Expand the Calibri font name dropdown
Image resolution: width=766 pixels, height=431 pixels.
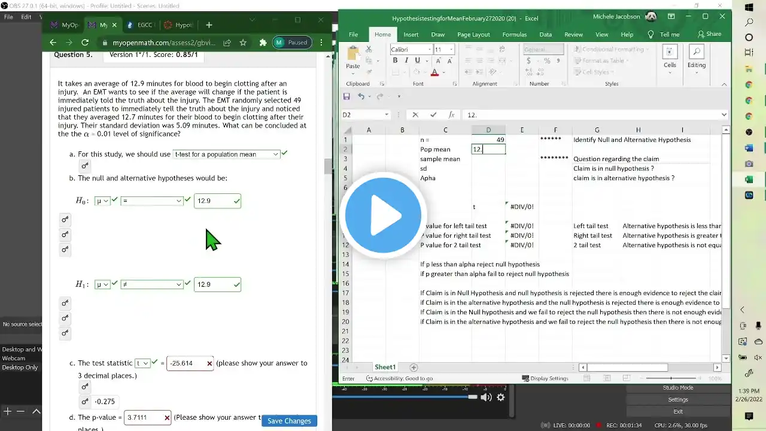tap(429, 50)
